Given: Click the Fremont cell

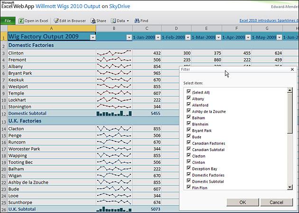Looking at the screenshot, I should (51, 60).
